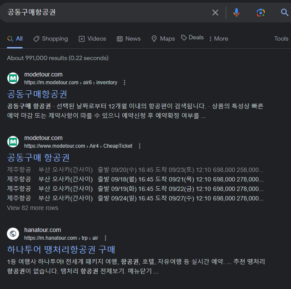This screenshot has width=291, height=289.
Task: Click the About 991,000 results text
Action: click(x=58, y=58)
